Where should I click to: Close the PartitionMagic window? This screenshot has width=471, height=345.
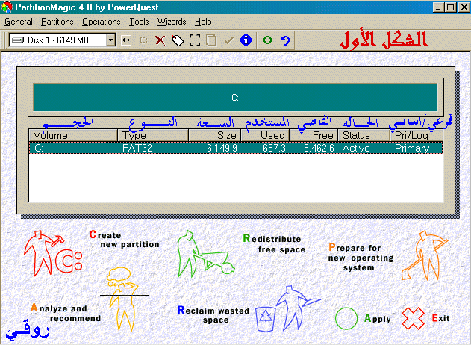pyautogui.click(x=464, y=7)
